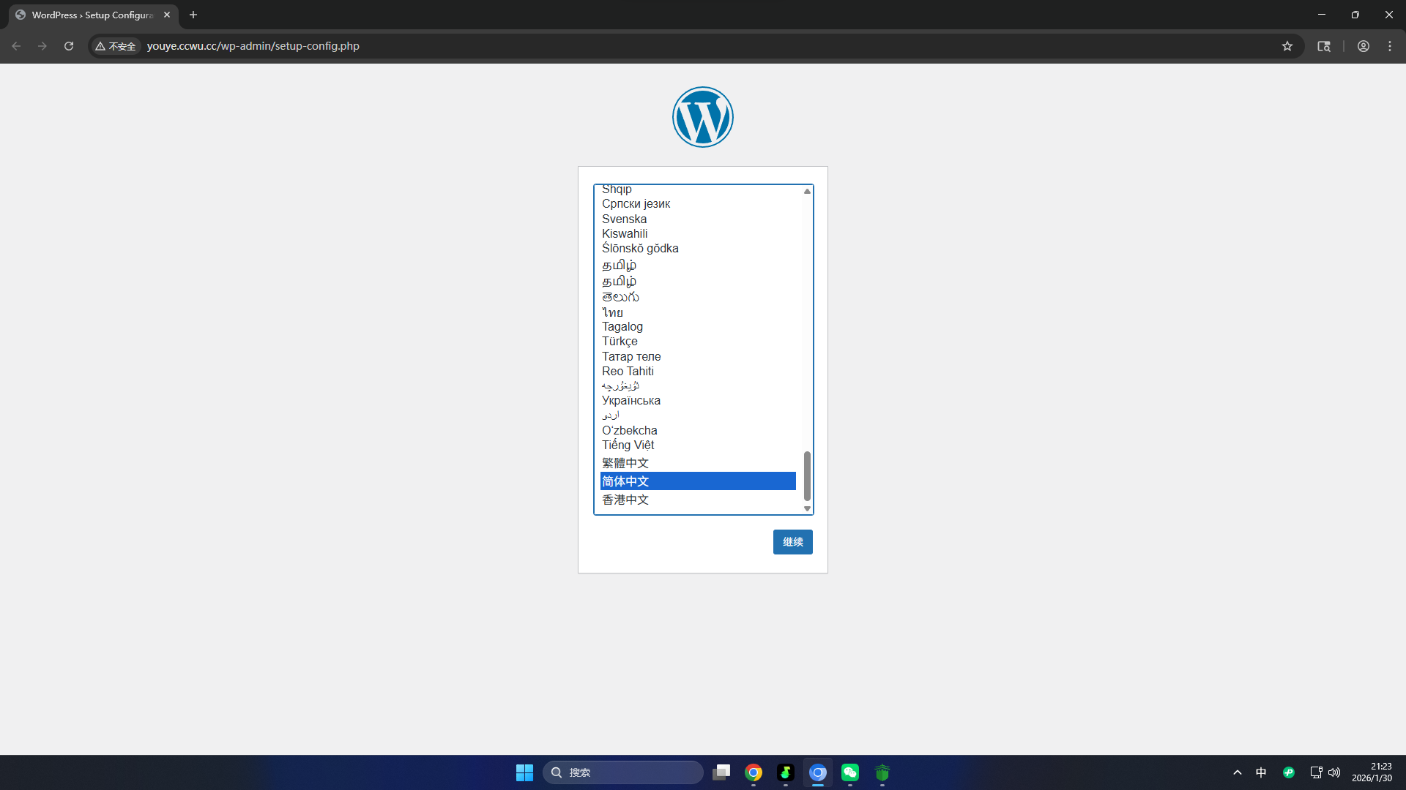Select 繁體中文 in the language list
This screenshot has width=1406, height=790.
625,463
